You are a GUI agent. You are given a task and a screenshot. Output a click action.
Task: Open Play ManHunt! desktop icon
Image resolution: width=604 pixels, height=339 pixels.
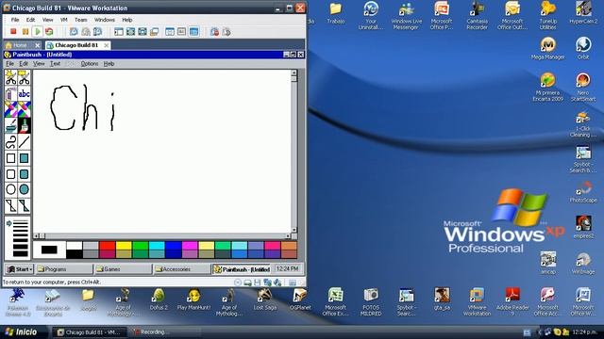pyautogui.click(x=193, y=299)
